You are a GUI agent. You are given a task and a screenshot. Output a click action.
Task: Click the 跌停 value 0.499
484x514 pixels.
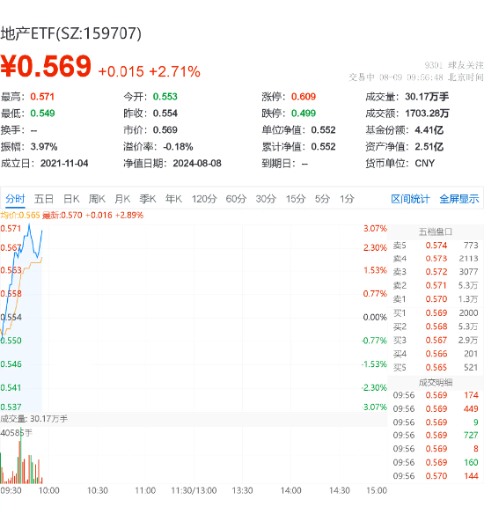point(304,114)
